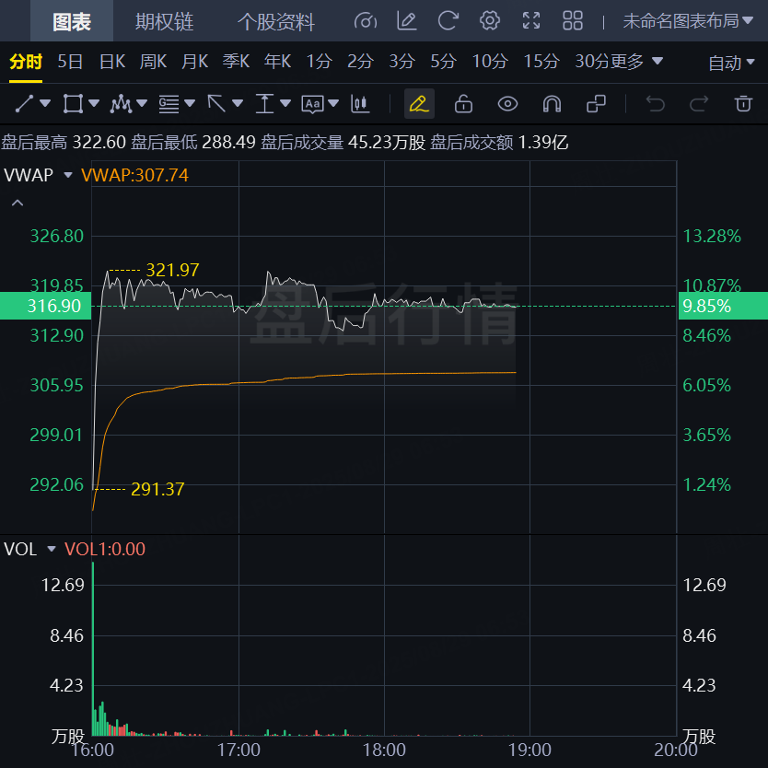Viewport: 768px width, 768px height.
Task: Select the 15分 interval
Action: [x=541, y=62]
